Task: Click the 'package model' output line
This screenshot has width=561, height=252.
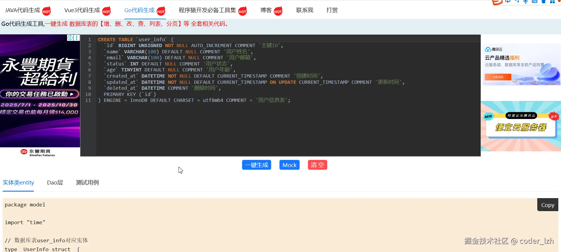Action: [25, 205]
